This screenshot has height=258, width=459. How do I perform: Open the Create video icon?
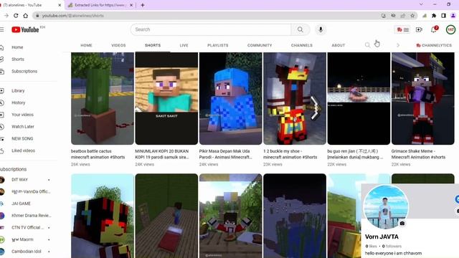[419, 29]
